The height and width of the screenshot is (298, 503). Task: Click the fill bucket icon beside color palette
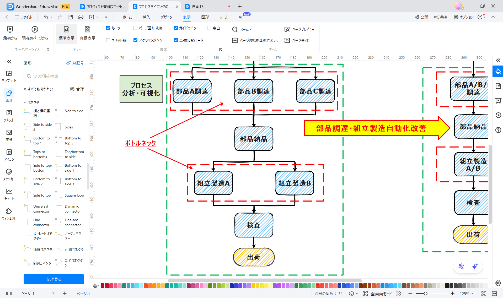pyautogui.click(x=95, y=286)
